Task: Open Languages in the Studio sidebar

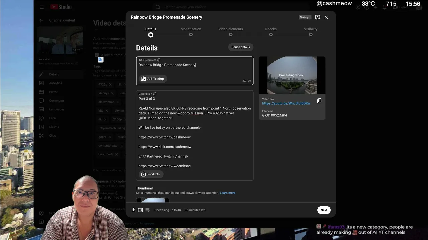Action: pyautogui.click(x=57, y=109)
